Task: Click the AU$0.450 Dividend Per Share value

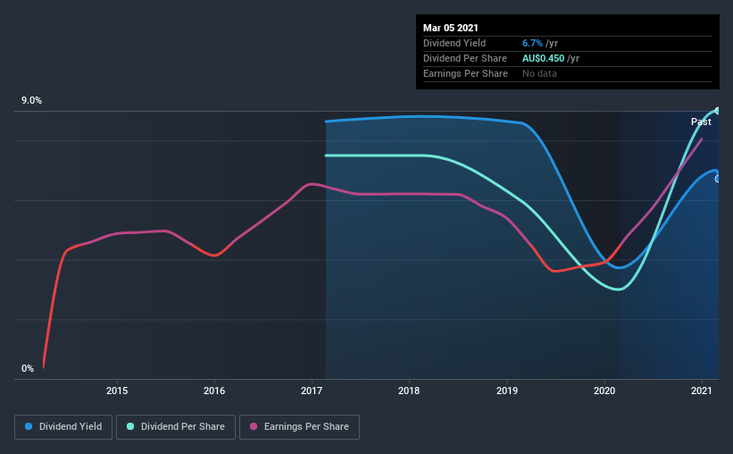Action: coord(543,58)
